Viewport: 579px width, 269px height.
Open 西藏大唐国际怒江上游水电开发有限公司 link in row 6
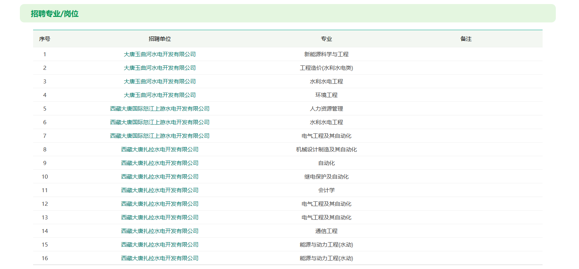click(x=160, y=122)
